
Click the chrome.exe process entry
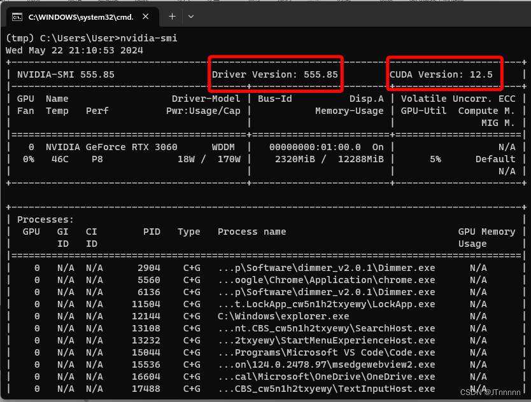pos(325,280)
